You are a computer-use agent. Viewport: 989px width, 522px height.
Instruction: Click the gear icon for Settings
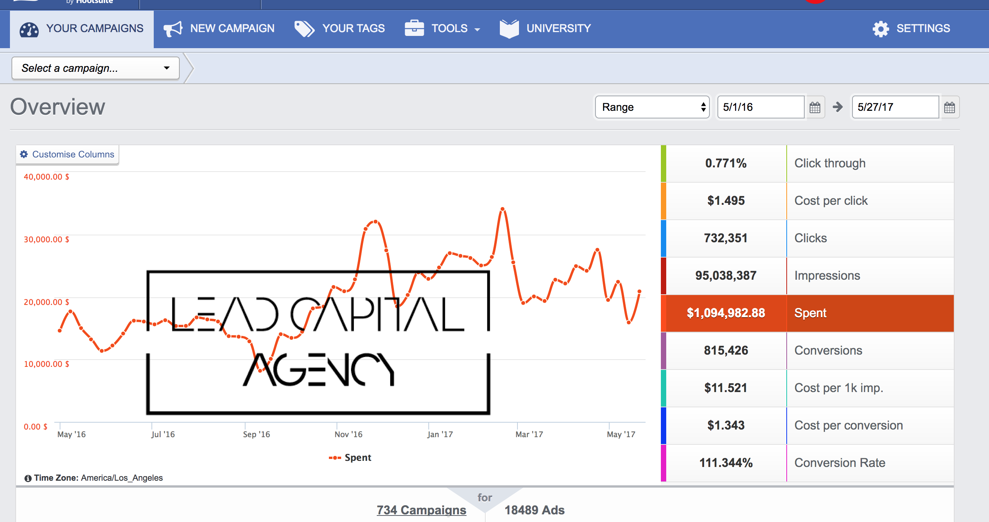coord(881,29)
